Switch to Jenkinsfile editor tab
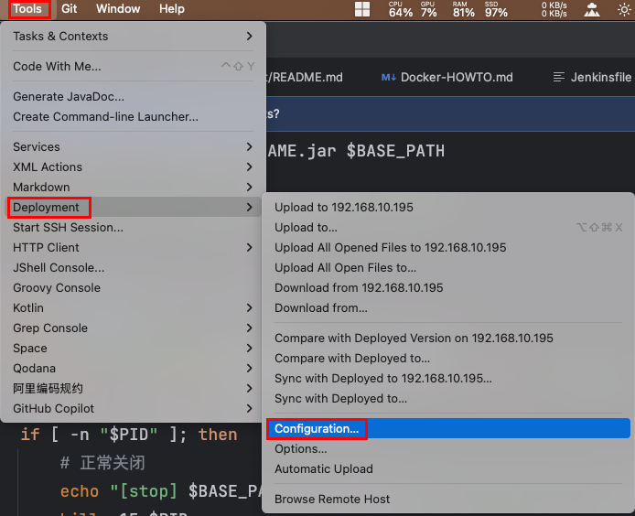Viewport: 635px width, 516px height. point(592,77)
